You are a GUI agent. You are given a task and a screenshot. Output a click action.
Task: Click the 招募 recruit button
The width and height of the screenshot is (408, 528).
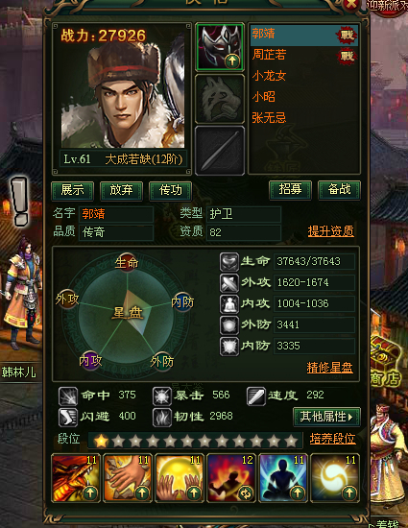(x=290, y=190)
